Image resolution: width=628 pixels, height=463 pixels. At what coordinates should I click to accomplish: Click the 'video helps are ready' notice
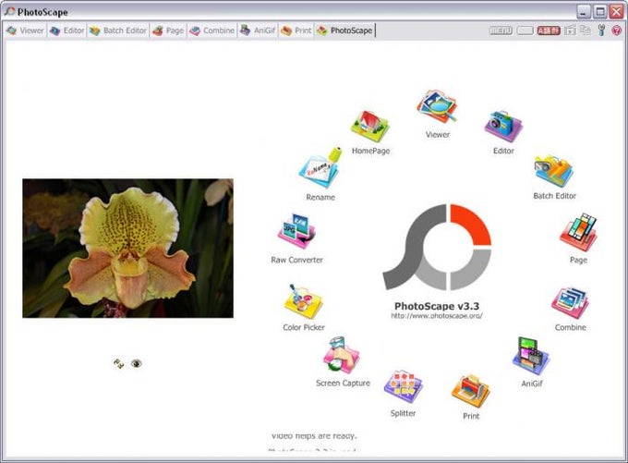pos(314,436)
